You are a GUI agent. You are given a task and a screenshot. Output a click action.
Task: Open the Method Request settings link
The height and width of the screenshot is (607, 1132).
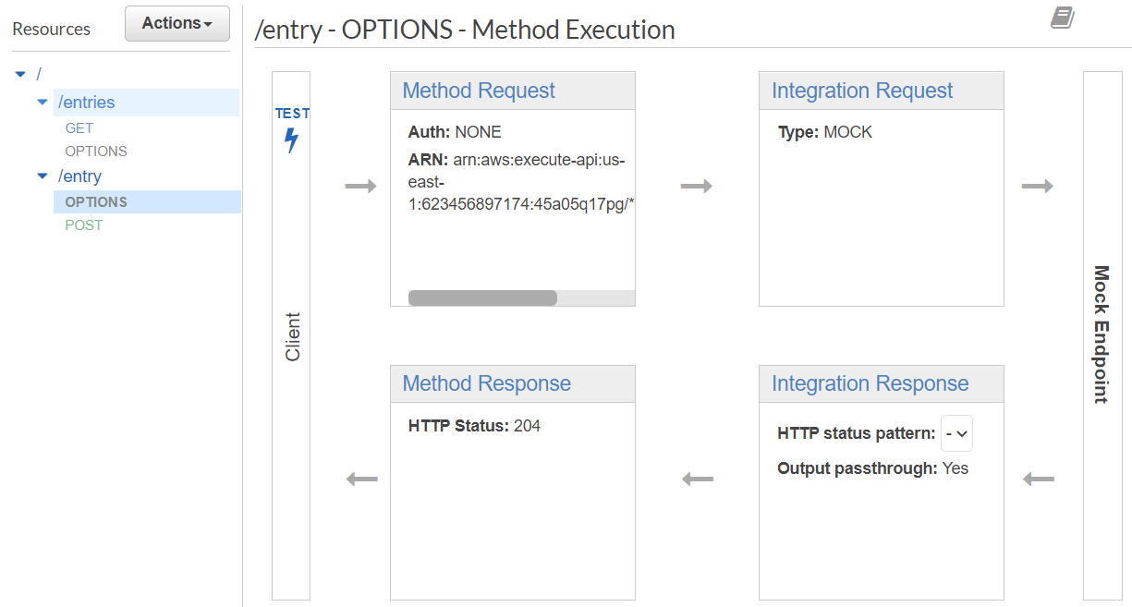pyautogui.click(x=479, y=91)
